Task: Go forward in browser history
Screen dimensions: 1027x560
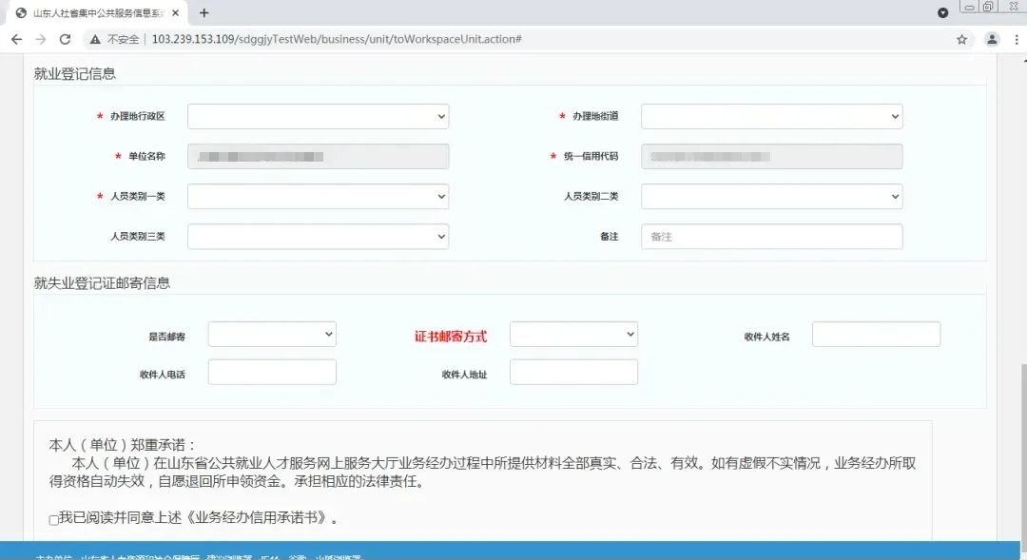Action: point(41,39)
